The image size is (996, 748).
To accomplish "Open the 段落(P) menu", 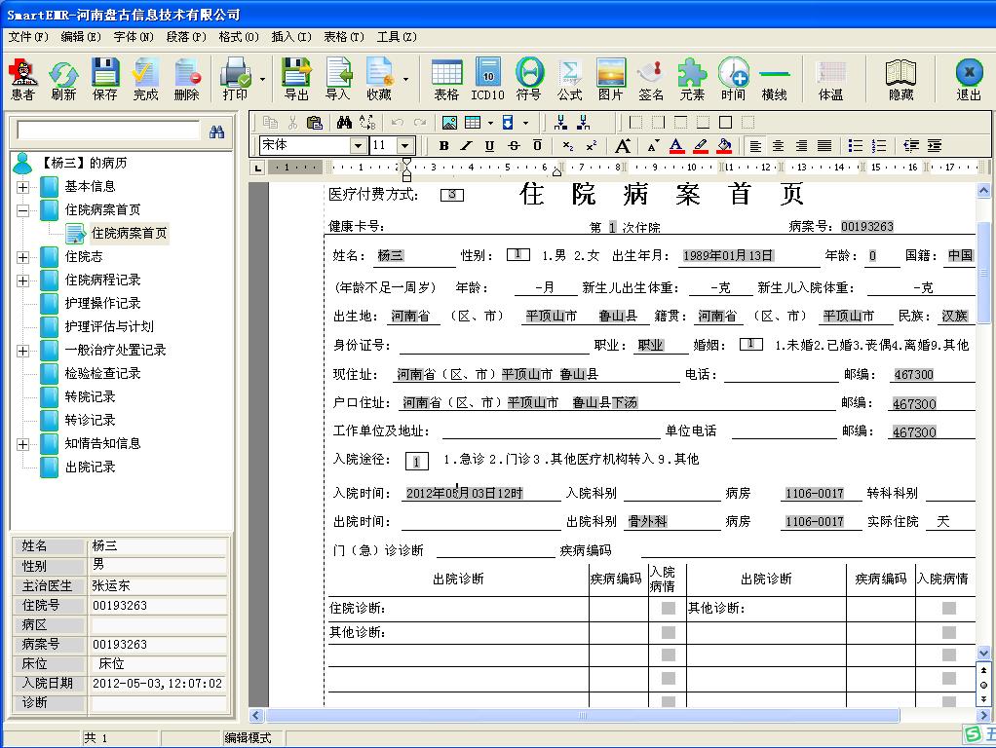I will click(x=186, y=37).
